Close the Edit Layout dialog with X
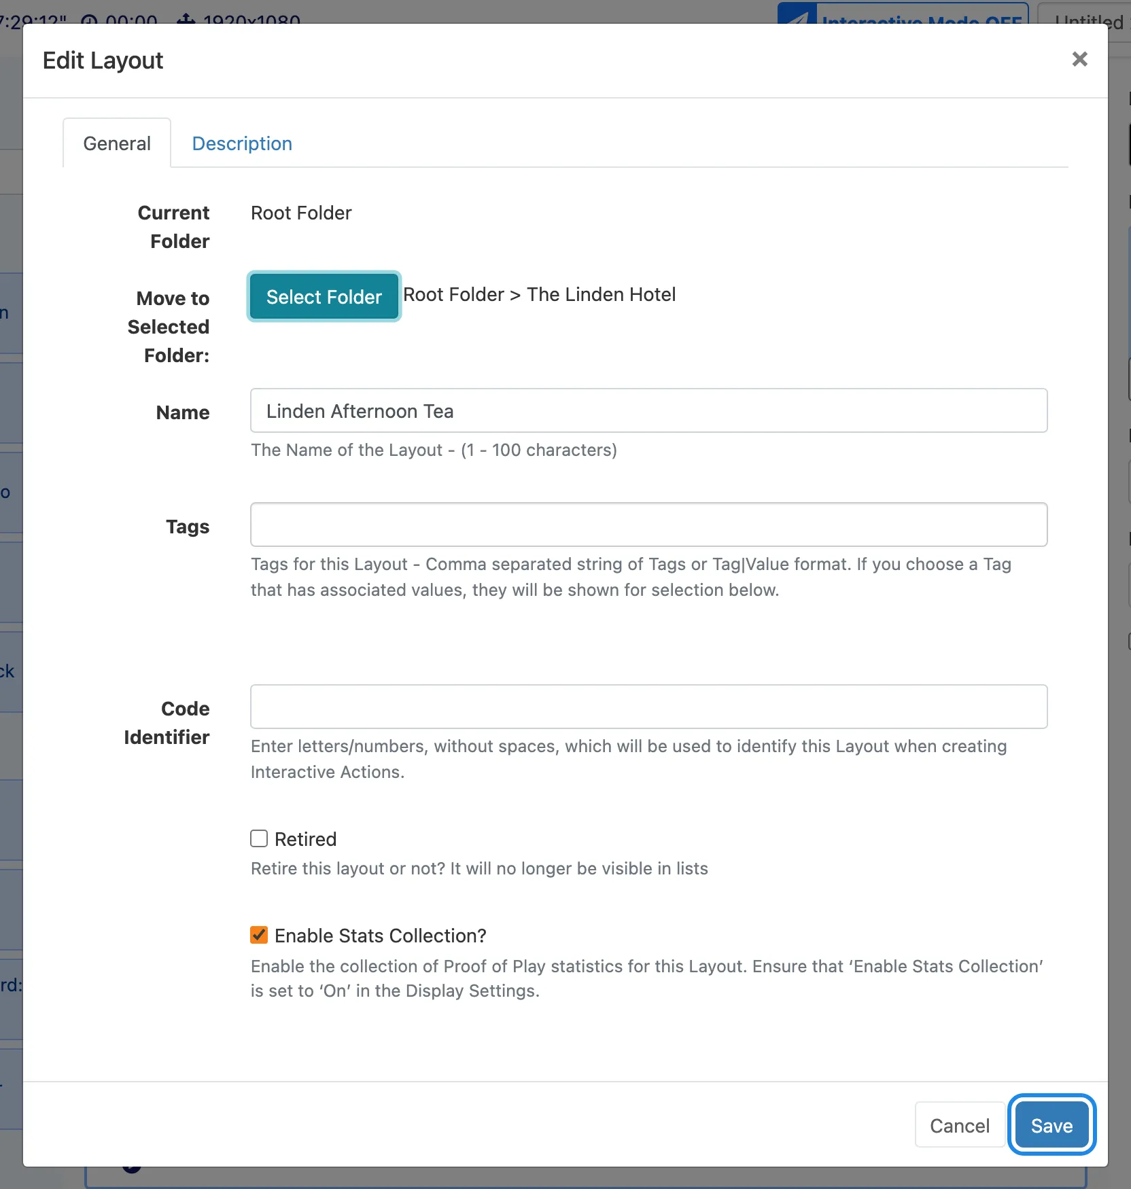The height and width of the screenshot is (1189, 1131). pyautogui.click(x=1079, y=60)
